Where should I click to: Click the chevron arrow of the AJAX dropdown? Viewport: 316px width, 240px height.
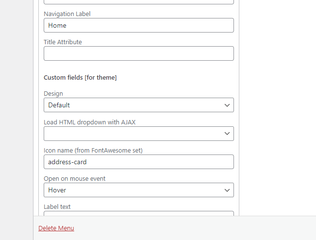[227, 133]
